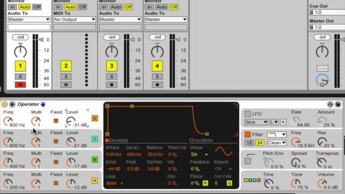Select oscillator C button
The image size is (345, 194).
(95, 139)
